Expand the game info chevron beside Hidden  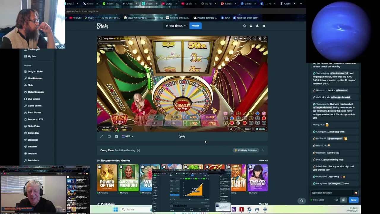pos(263,150)
